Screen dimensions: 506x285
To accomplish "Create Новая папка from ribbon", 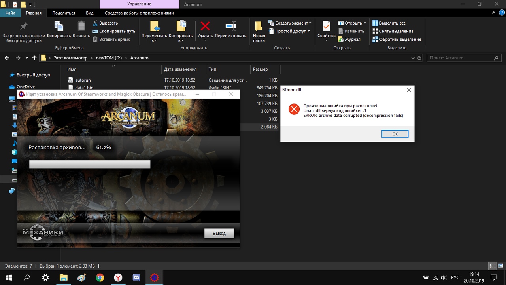I will [259, 32].
